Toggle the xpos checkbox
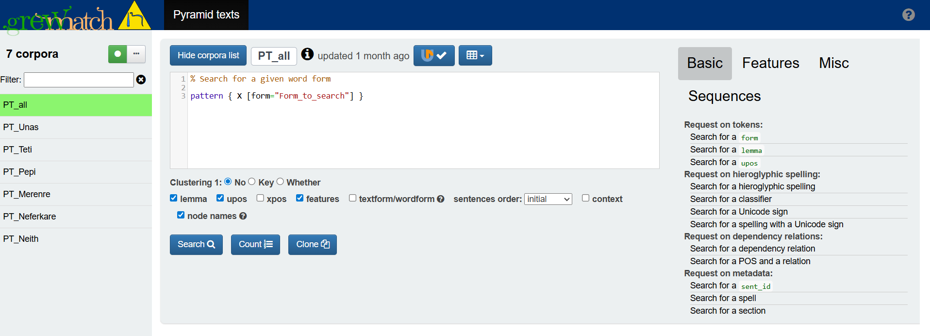The image size is (930, 336). [x=260, y=198]
